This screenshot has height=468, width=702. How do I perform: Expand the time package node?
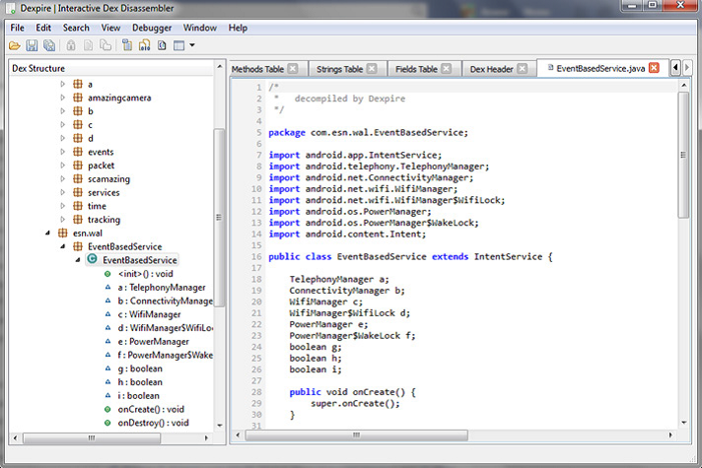click(x=63, y=206)
